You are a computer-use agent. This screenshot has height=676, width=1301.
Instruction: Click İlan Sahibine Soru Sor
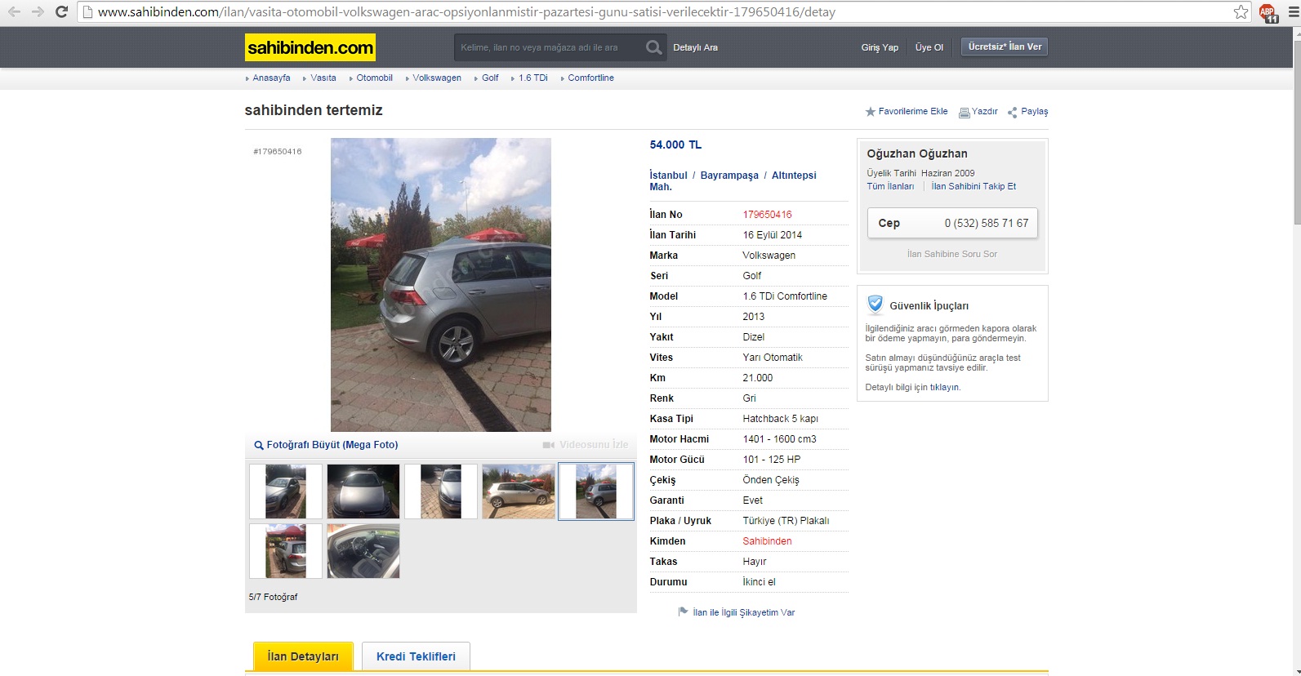(951, 254)
